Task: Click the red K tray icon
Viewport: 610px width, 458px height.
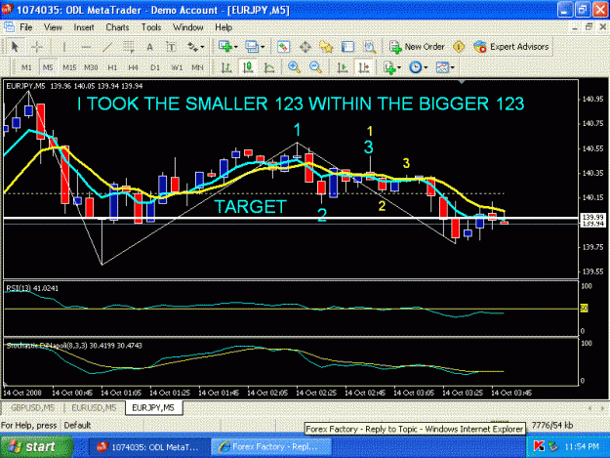Action: 539,446
